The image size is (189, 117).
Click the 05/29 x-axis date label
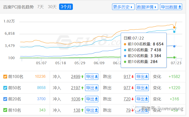[80, 63]
